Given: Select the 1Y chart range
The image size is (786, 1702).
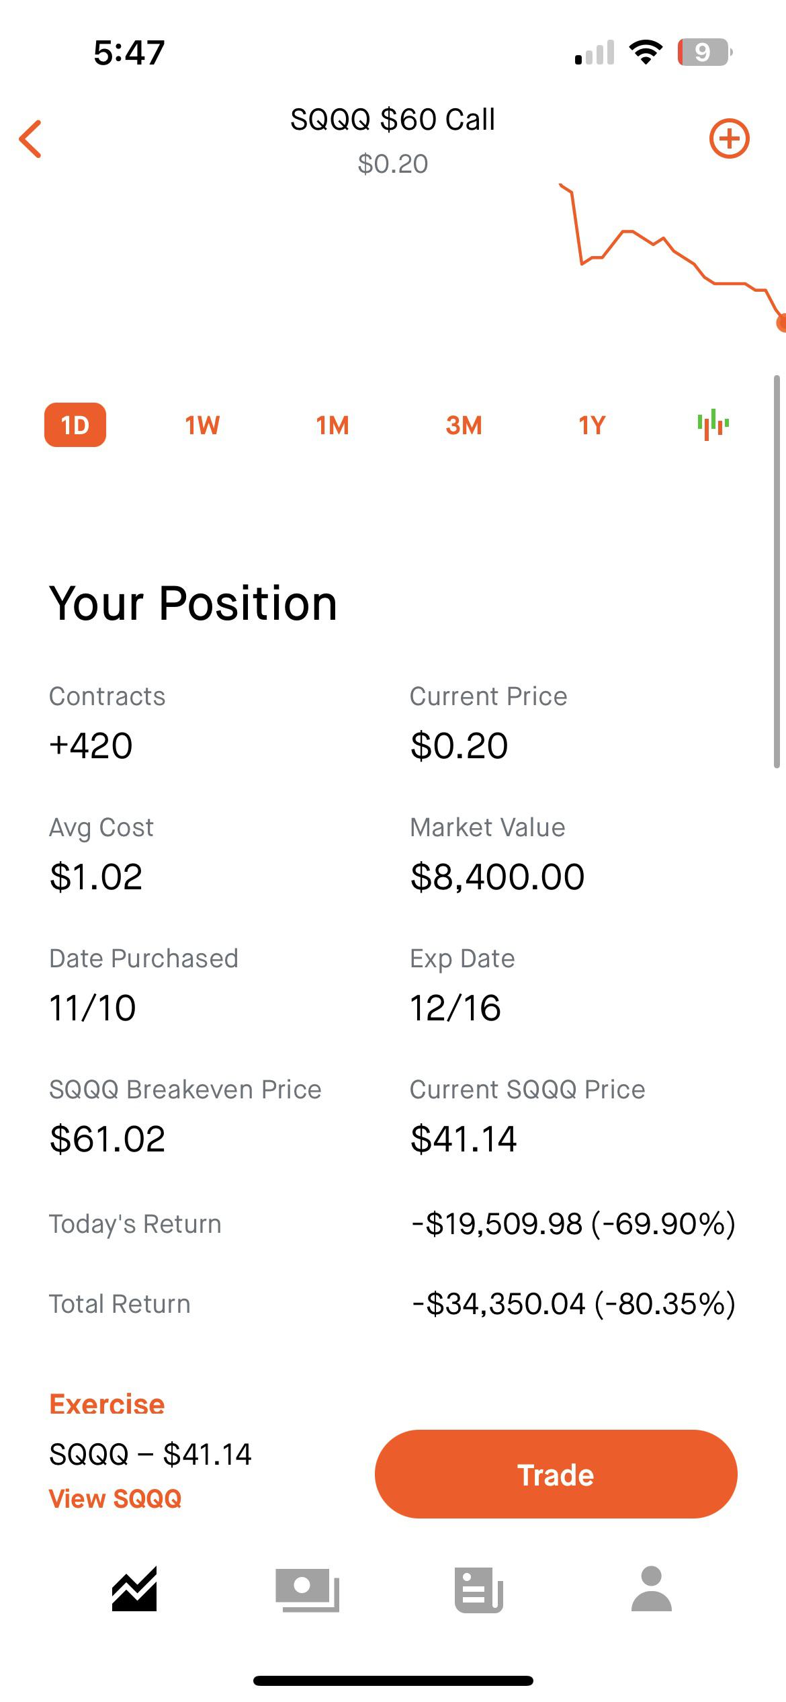Looking at the screenshot, I should 592,425.
